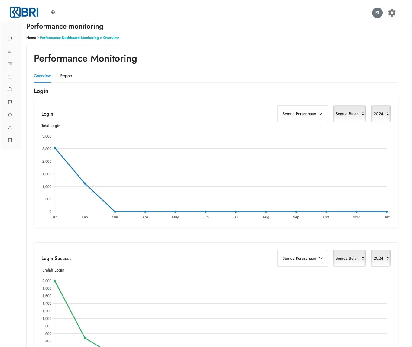Open Semua Perusahaan dropdown in Login card
The image size is (412, 347).
pyautogui.click(x=303, y=114)
